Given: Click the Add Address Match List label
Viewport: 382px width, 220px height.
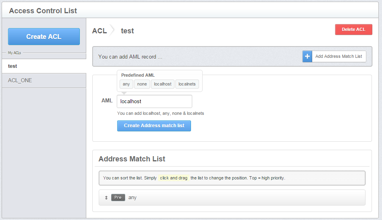Looking at the screenshot, I should tap(339, 57).
